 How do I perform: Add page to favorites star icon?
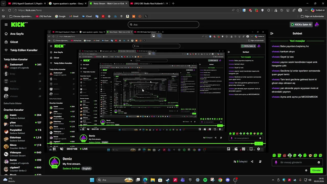tap(238, 10)
